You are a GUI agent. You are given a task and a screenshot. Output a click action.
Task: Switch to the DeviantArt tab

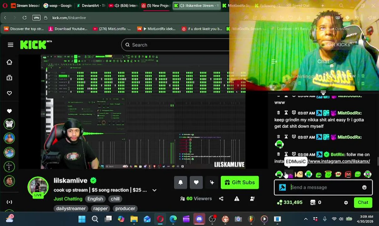[x=91, y=5]
